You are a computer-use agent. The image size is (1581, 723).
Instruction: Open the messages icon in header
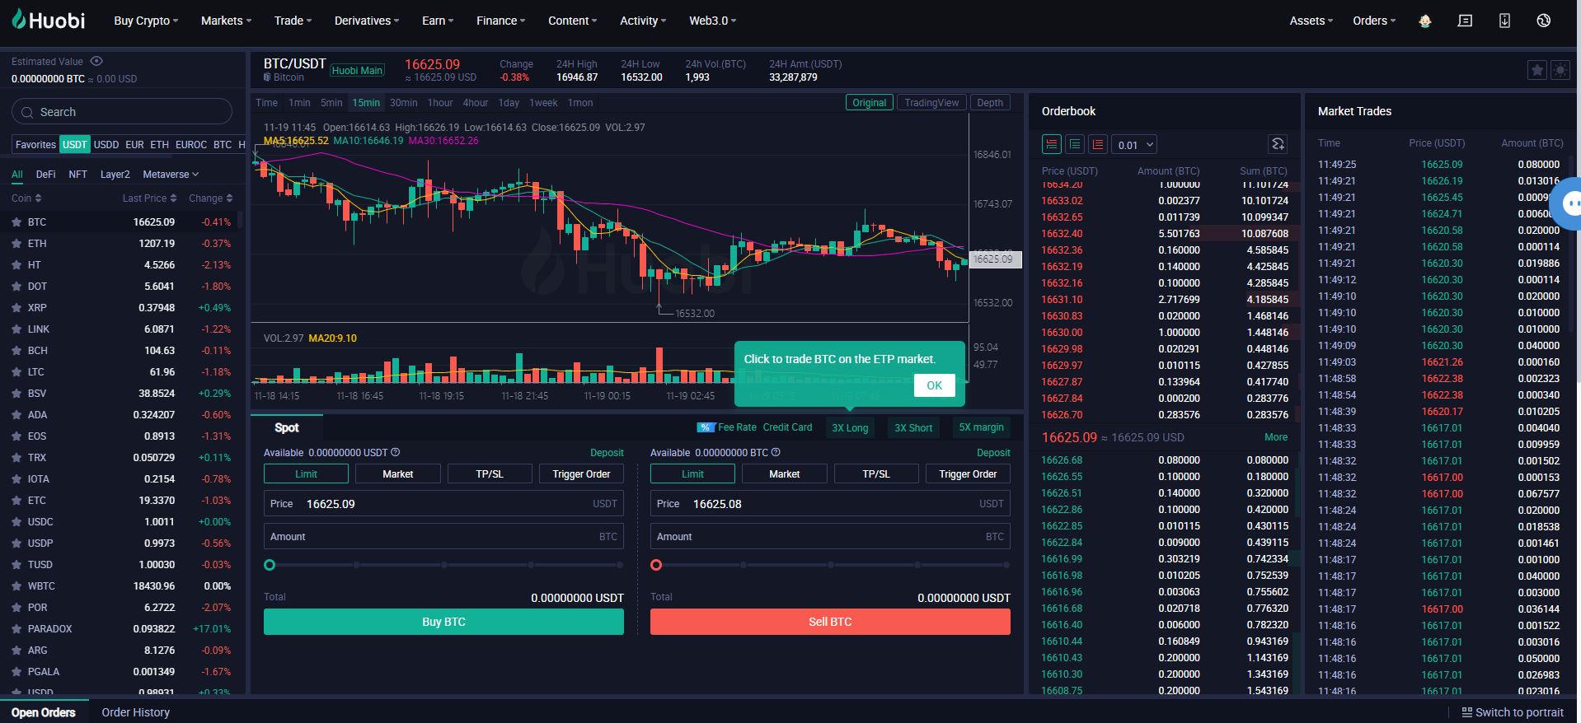(1465, 21)
